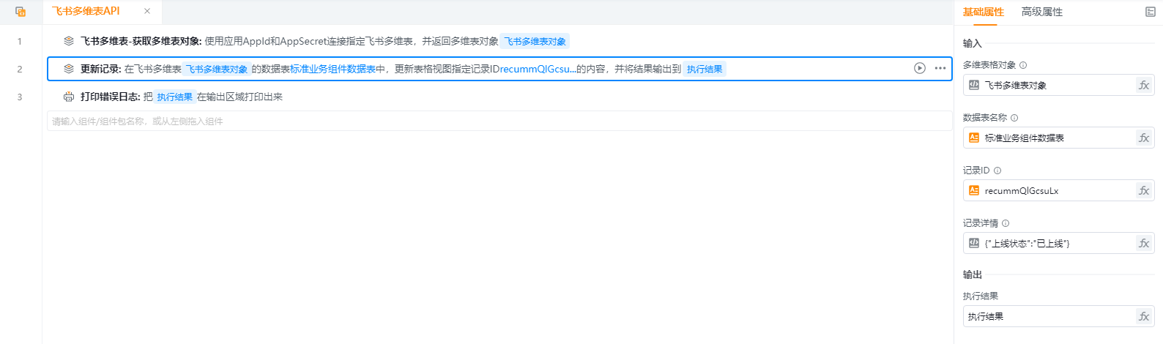The height and width of the screenshot is (344, 1163).
Task: Click fx button for 数据表名称 field
Action: pyautogui.click(x=1144, y=138)
